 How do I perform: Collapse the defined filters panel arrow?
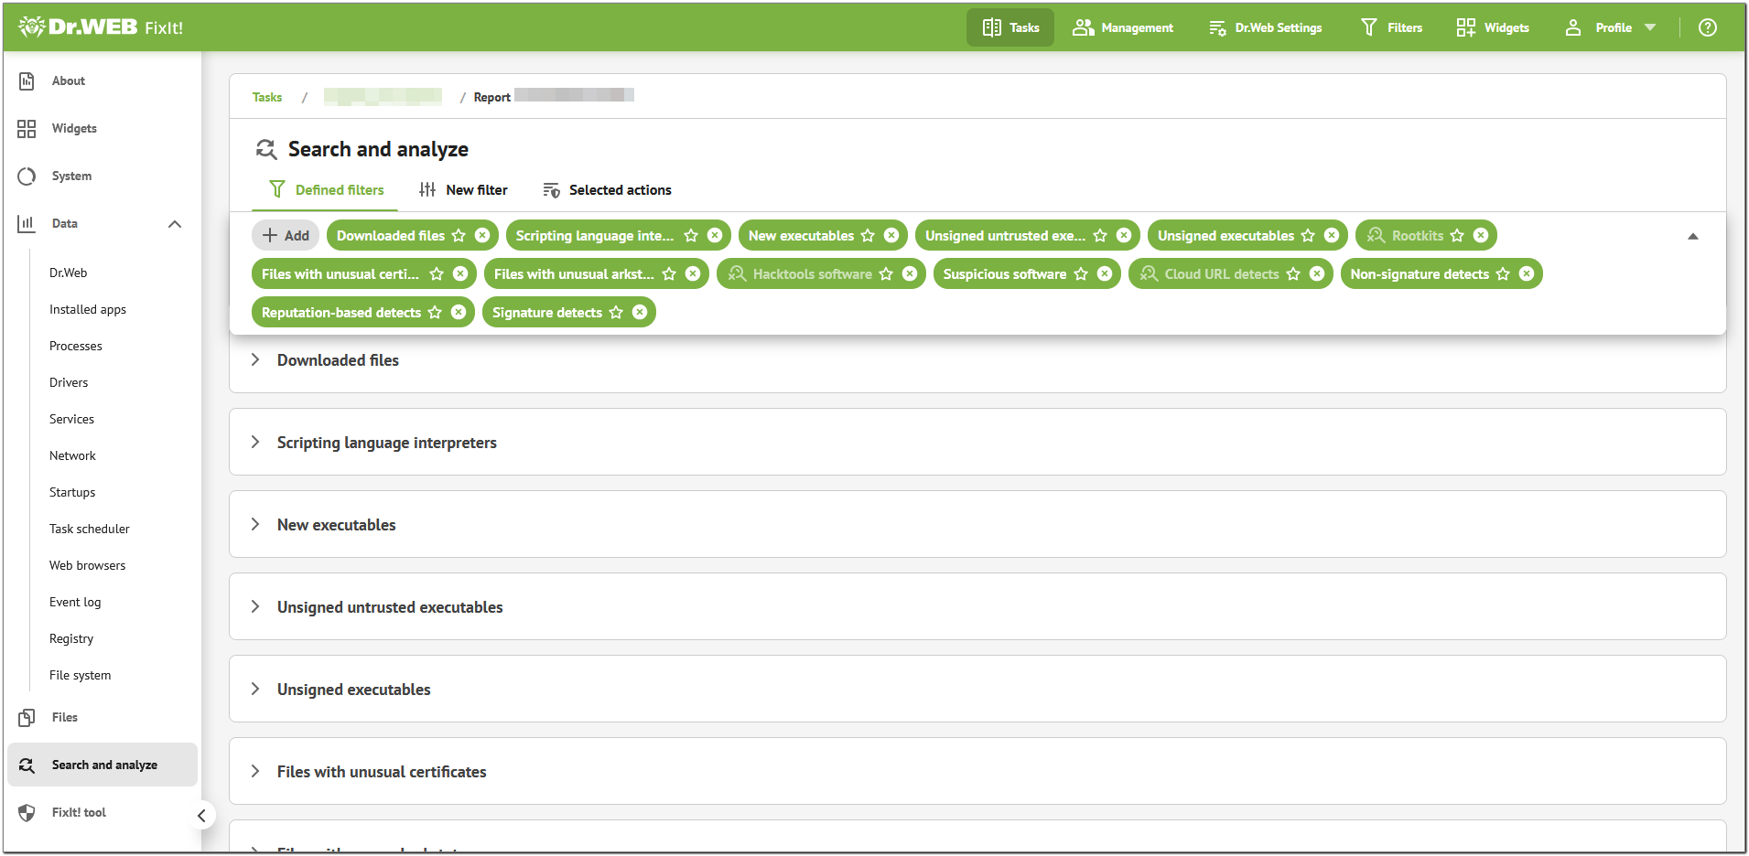pyautogui.click(x=1693, y=236)
